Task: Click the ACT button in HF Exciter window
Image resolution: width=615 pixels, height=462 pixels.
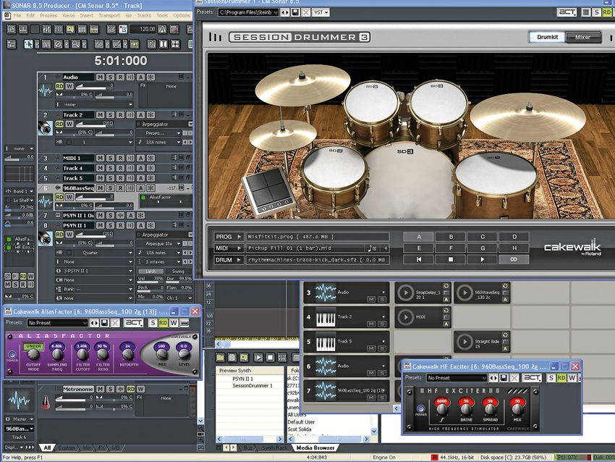Action: [533, 378]
